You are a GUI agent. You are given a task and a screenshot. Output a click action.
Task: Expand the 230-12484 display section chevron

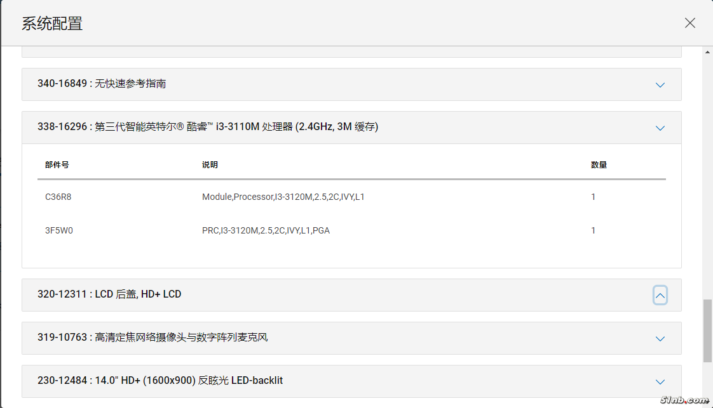click(x=660, y=381)
